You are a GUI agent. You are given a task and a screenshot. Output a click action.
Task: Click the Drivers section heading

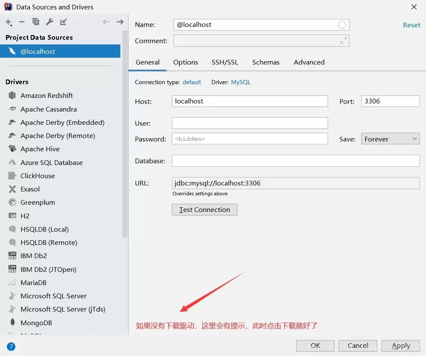pyautogui.click(x=17, y=82)
